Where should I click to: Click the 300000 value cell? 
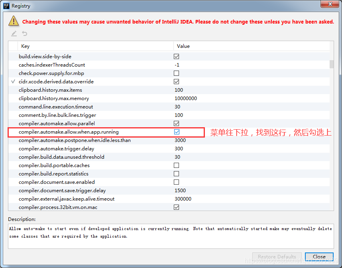click(183, 199)
